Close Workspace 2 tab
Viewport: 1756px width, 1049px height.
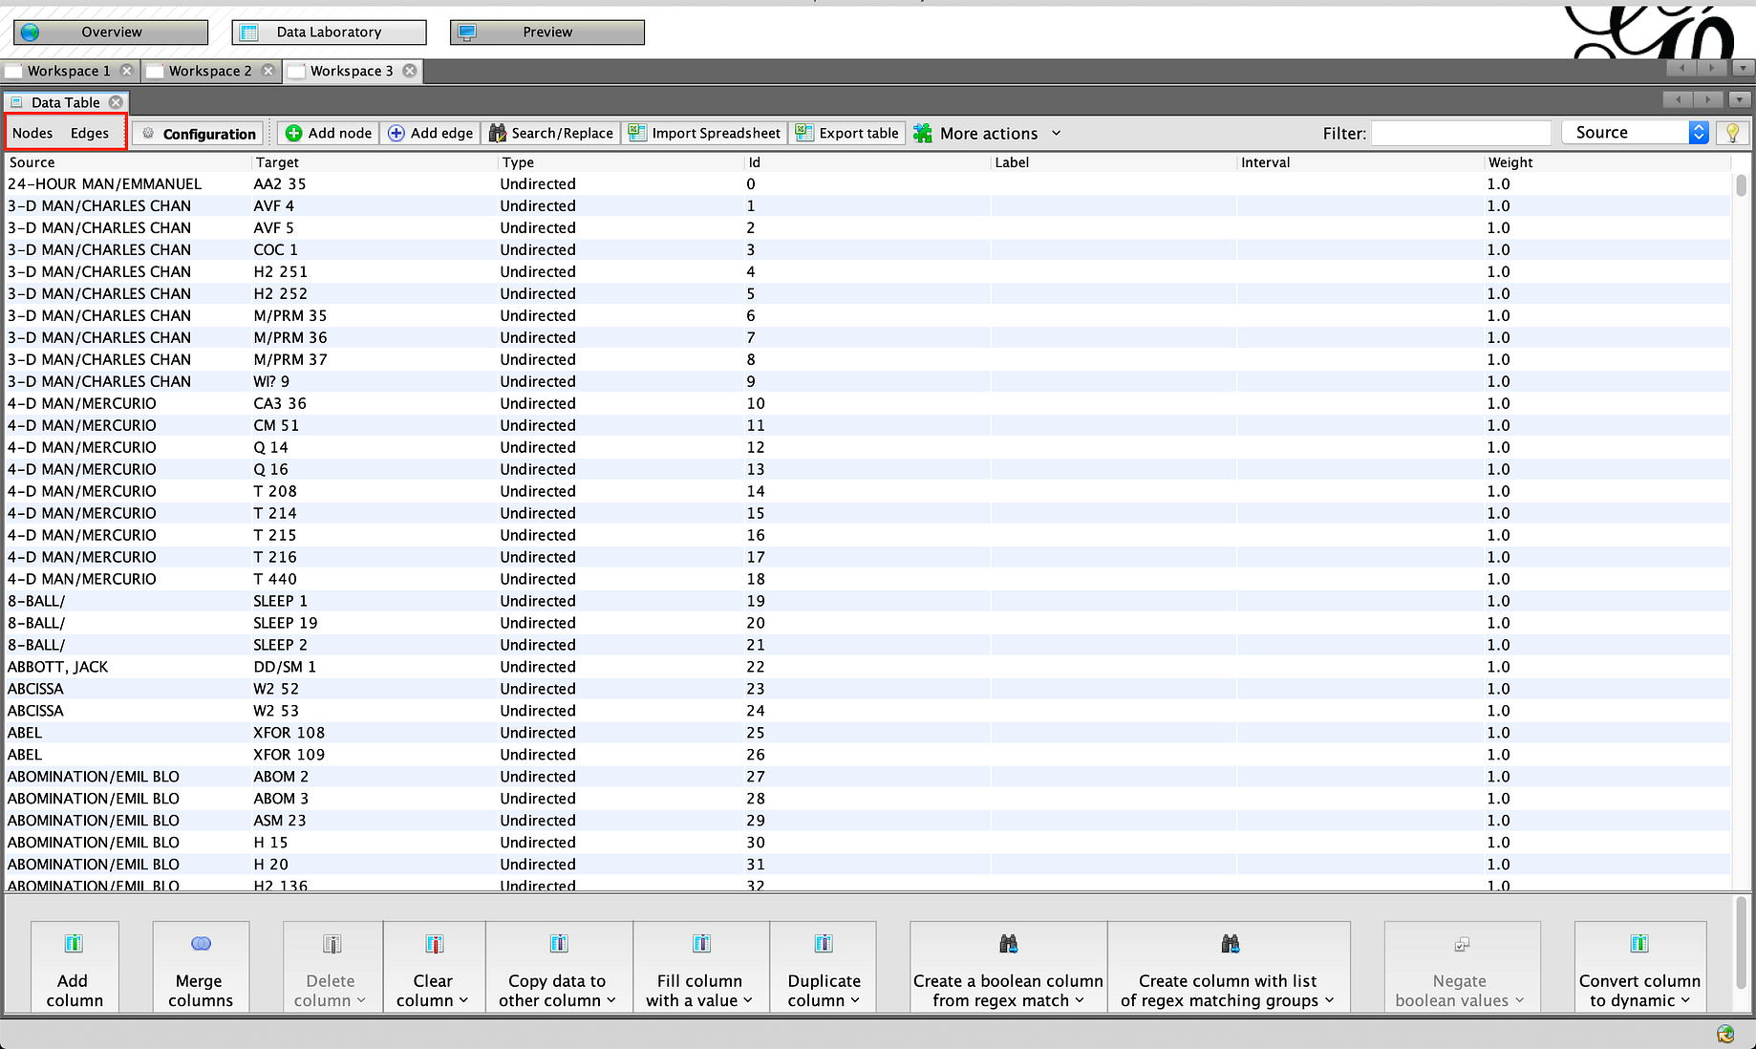pos(268,71)
